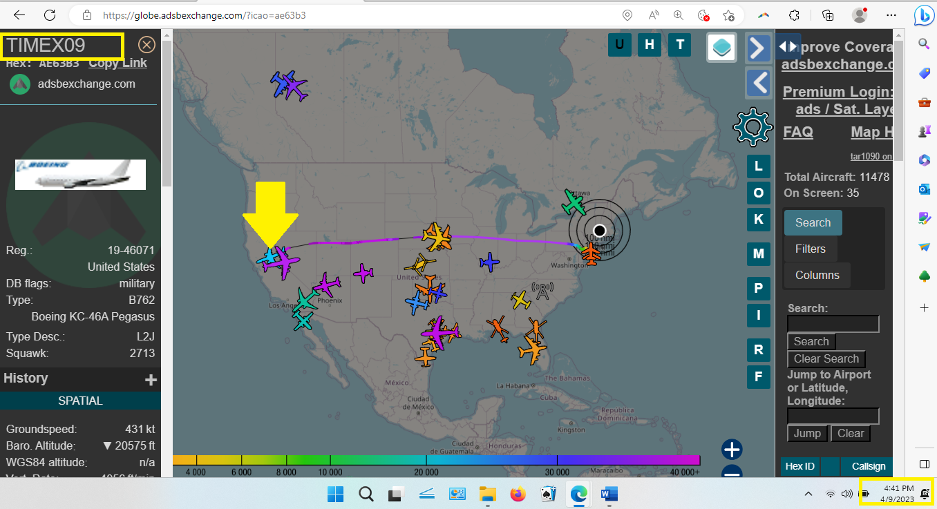Open Firefox from the taskbar
Viewport: 937px width, 509px height.
click(518, 494)
